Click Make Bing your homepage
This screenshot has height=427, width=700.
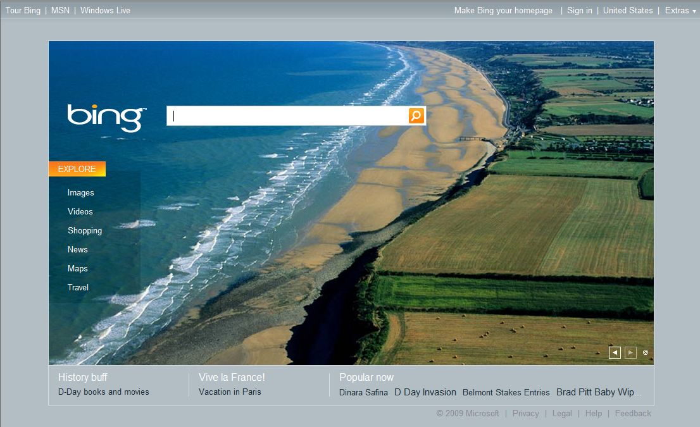coord(503,11)
